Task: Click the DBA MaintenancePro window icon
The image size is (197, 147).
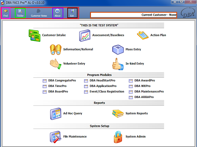Action: (131, 92)
